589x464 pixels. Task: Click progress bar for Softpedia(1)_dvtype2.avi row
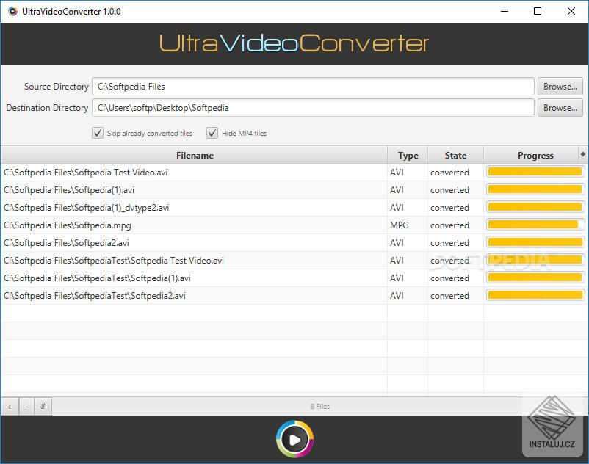coord(535,208)
